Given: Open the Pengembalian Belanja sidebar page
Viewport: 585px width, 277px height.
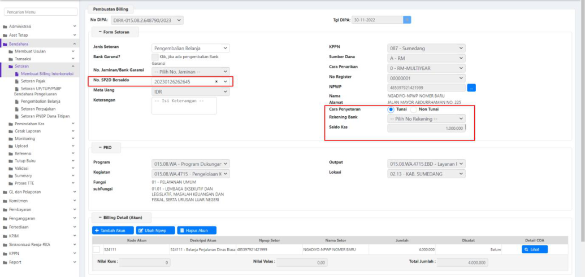Looking at the screenshot, I should pos(40,101).
